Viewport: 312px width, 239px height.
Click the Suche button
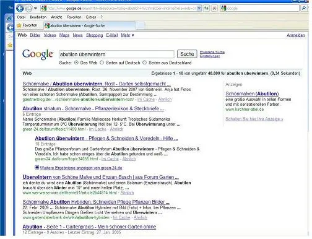[187, 54]
